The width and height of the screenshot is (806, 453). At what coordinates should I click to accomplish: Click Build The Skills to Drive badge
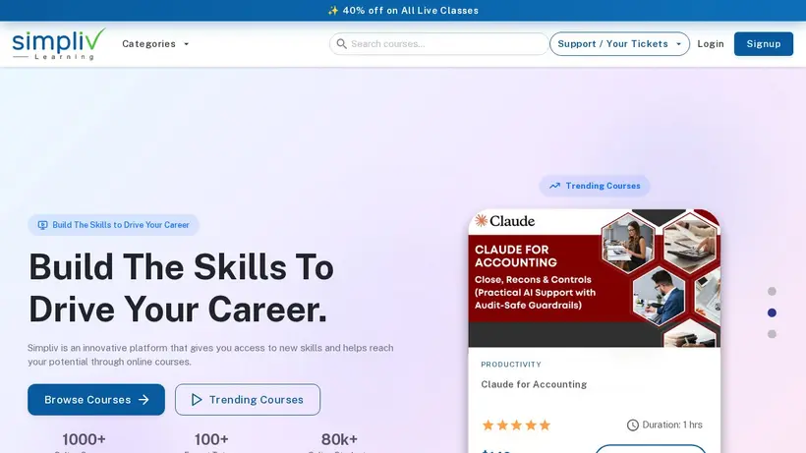point(114,225)
